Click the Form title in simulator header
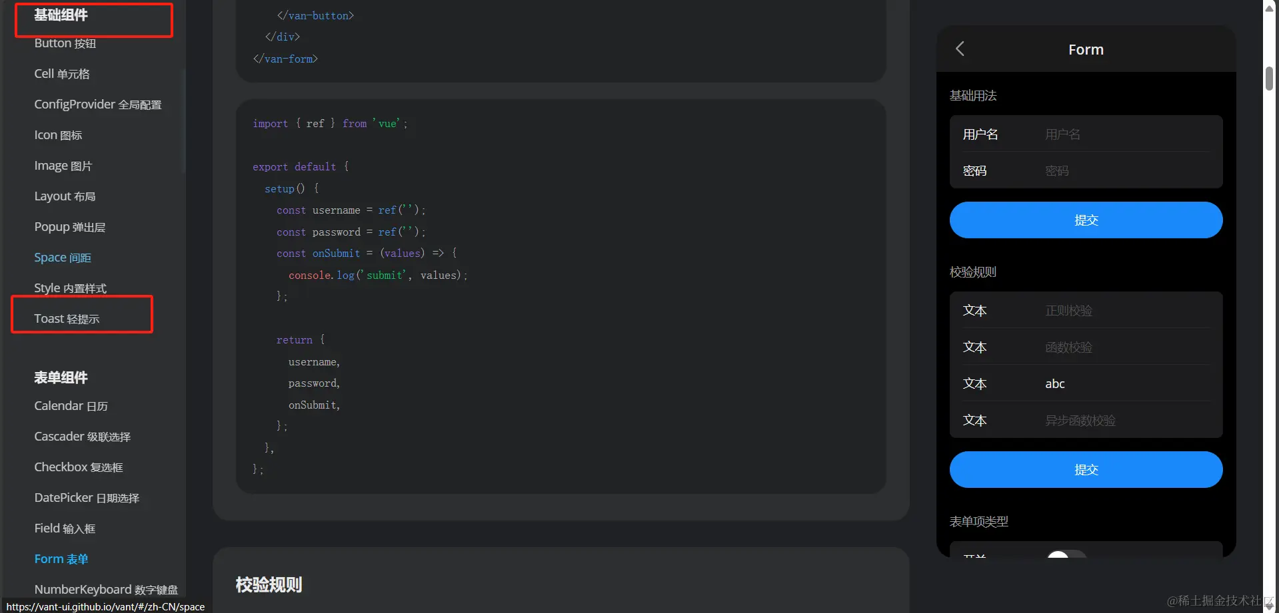Image resolution: width=1279 pixels, height=613 pixels. click(1086, 49)
